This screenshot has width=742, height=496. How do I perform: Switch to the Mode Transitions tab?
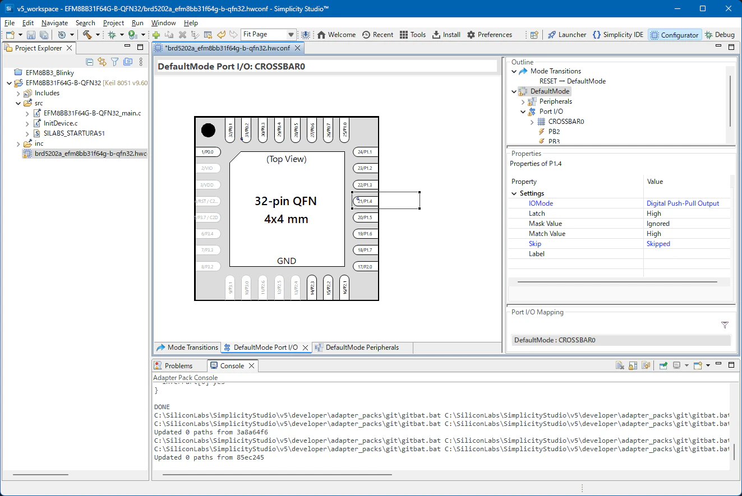pyautogui.click(x=187, y=347)
